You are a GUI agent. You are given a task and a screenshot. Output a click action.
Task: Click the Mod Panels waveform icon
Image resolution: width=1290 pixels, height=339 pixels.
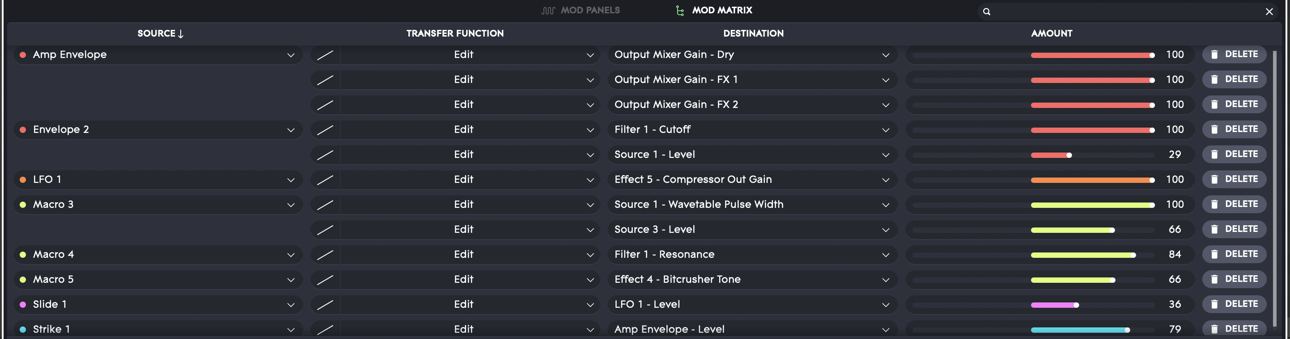tap(548, 11)
